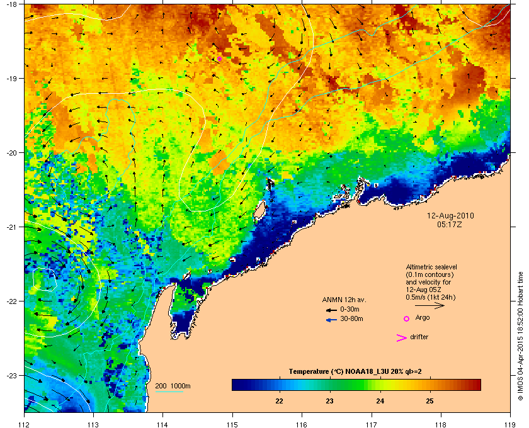Viewport: 529px width, 428px height.
Task: Click the black 0-30m legend arrow
Action: pyautogui.click(x=331, y=310)
